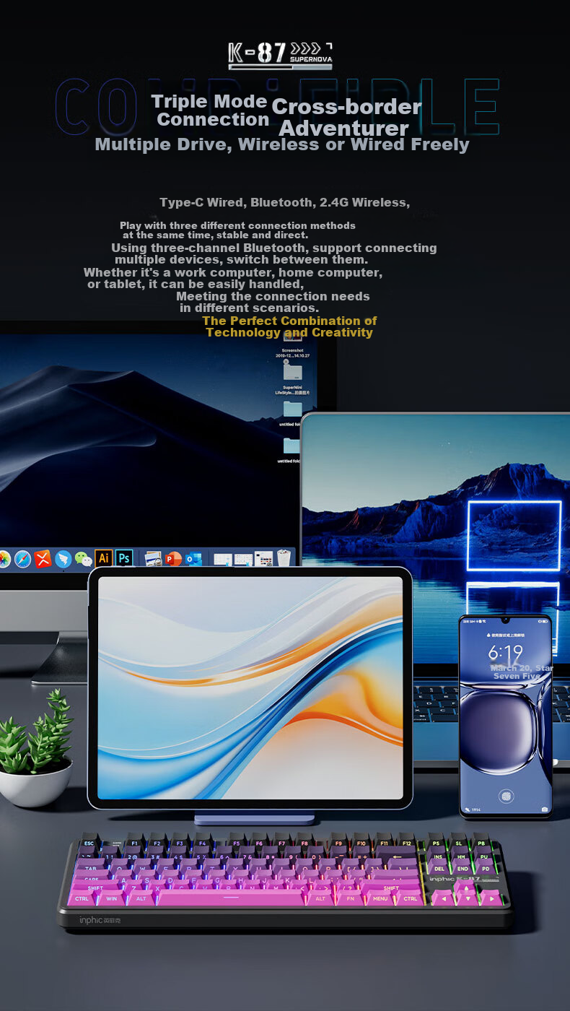Open the Trash in the dock
This screenshot has height=1011, width=570.
click(x=284, y=558)
